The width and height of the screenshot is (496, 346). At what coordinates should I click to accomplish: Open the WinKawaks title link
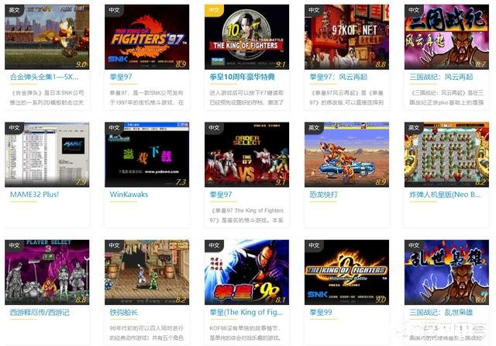(x=129, y=195)
